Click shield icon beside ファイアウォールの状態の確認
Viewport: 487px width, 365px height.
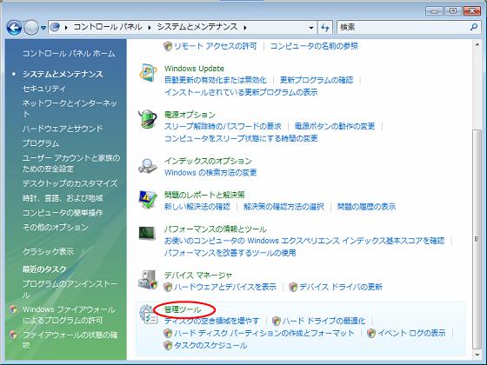[13, 335]
